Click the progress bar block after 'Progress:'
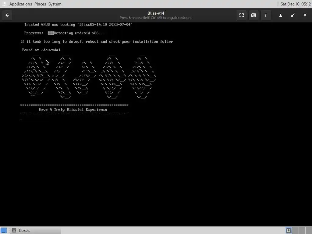This screenshot has width=312, height=234. [51, 33]
